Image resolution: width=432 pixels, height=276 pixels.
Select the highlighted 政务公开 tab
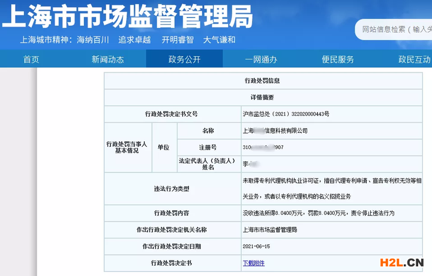pyautogui.click(x=184, y=59)
